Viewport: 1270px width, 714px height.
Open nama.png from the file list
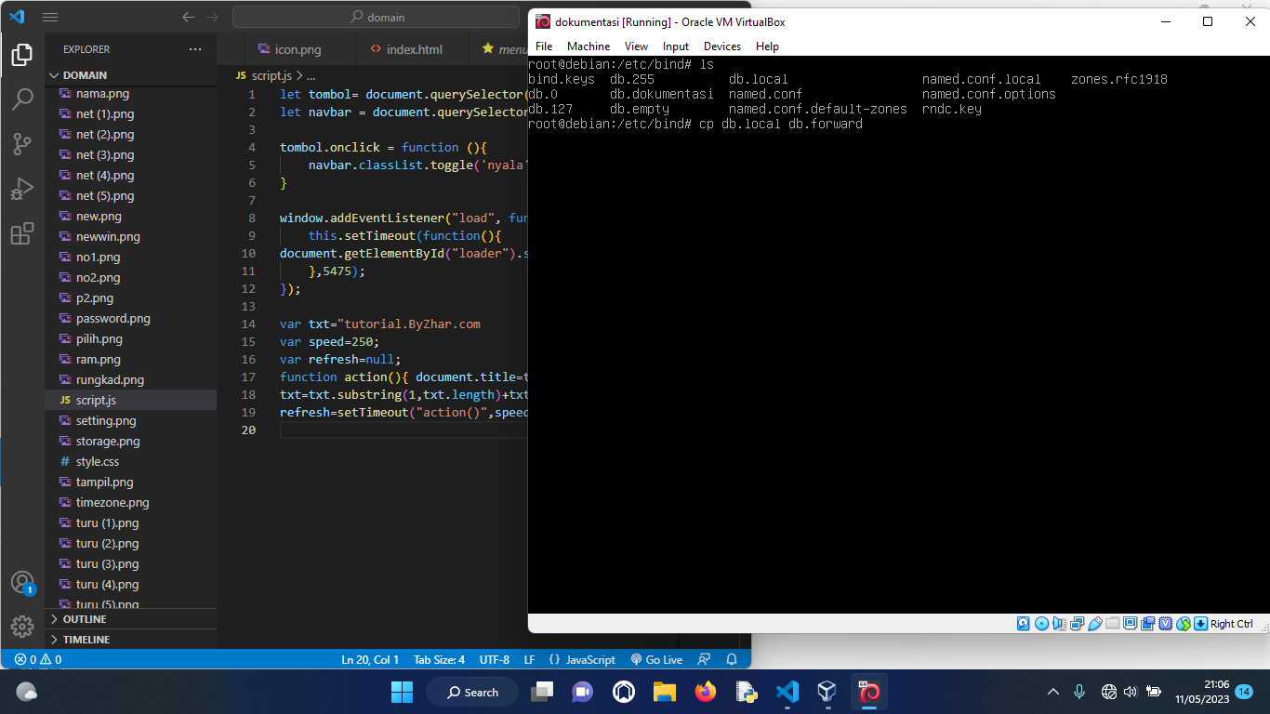(x=130, y=93)
